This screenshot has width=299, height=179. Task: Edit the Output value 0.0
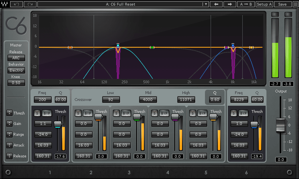coord(281,159)
